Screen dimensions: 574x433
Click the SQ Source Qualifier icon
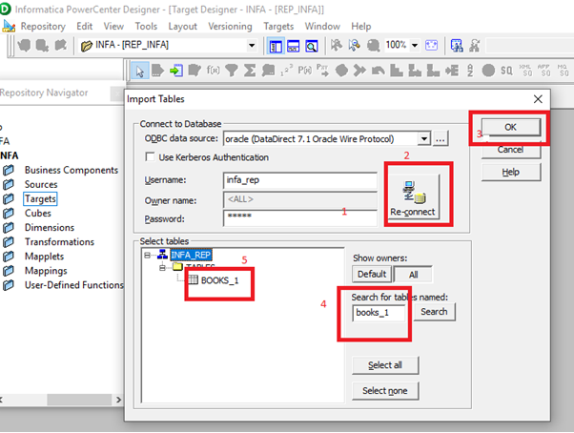click(x=506, y=71)
